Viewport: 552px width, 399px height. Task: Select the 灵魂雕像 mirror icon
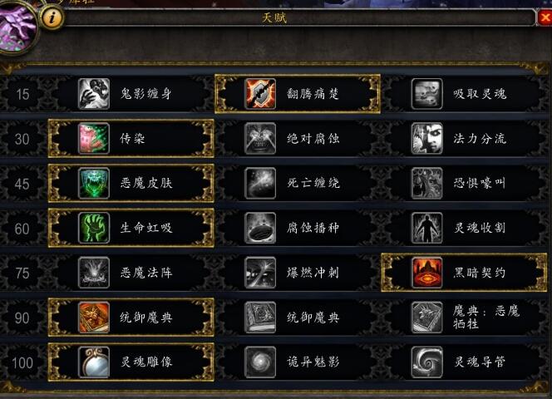(94, 362)
